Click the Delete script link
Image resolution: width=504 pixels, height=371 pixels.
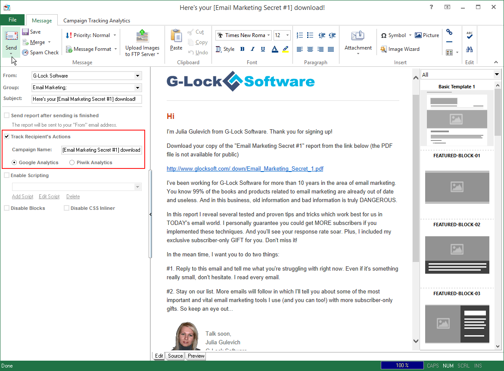73,196
